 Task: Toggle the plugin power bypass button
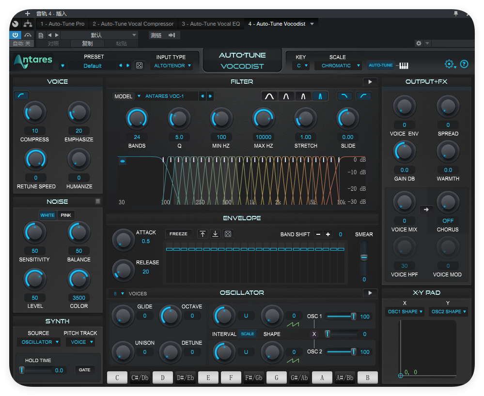[x=15, y=35]
